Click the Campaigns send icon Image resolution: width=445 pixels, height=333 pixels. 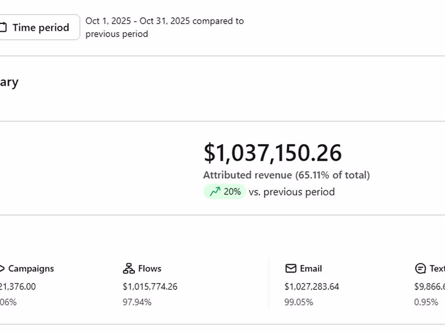coord(2,268)
